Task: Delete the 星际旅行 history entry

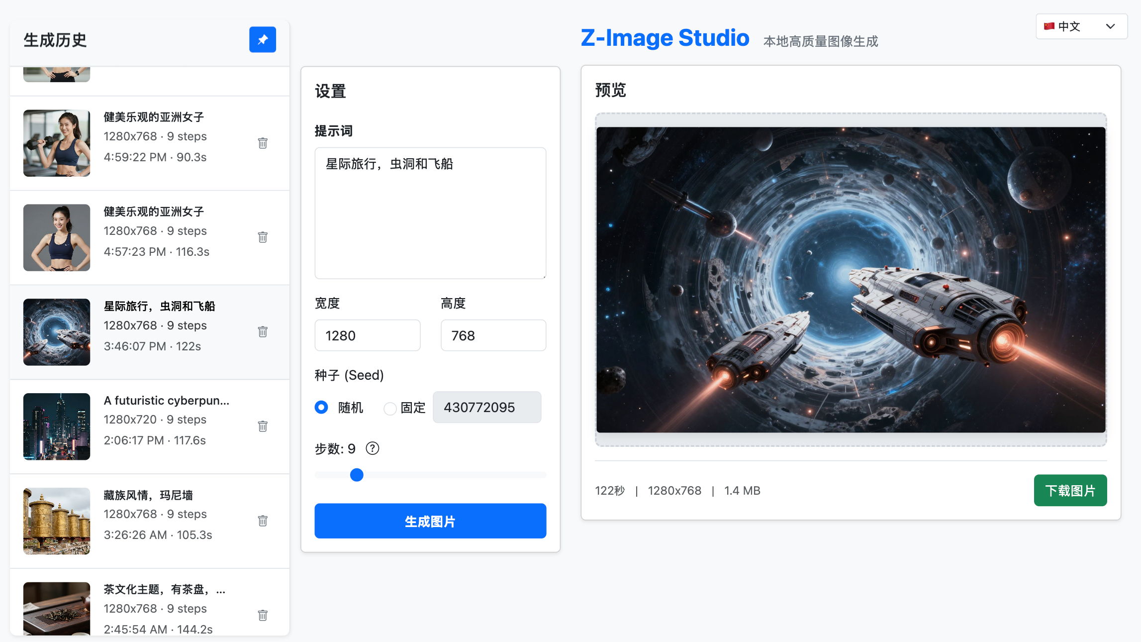Action: coord(263,331)
